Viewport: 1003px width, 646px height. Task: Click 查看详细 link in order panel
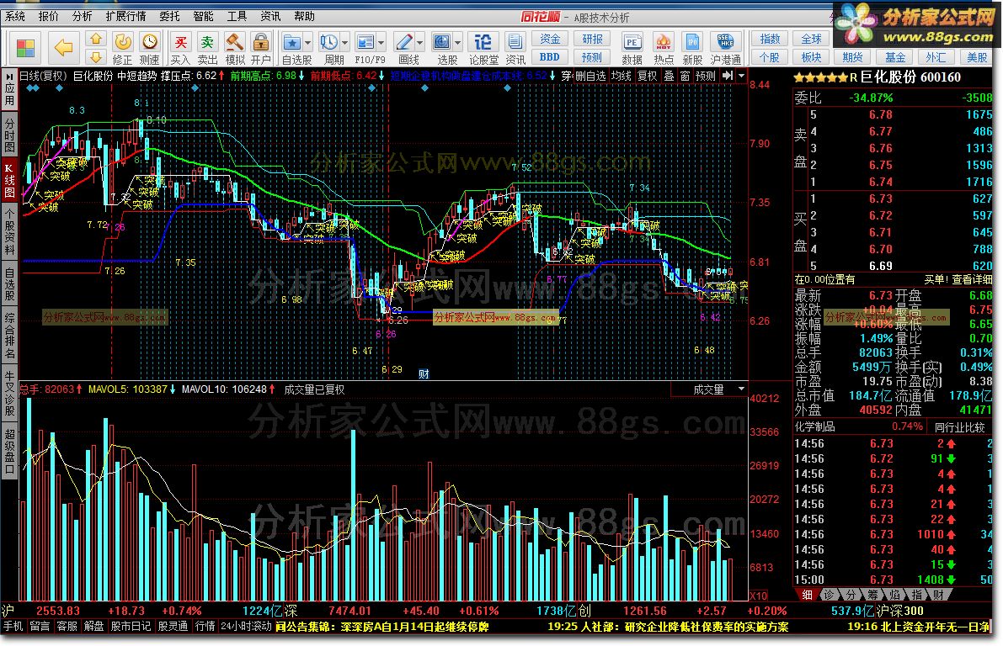[973, 280]
